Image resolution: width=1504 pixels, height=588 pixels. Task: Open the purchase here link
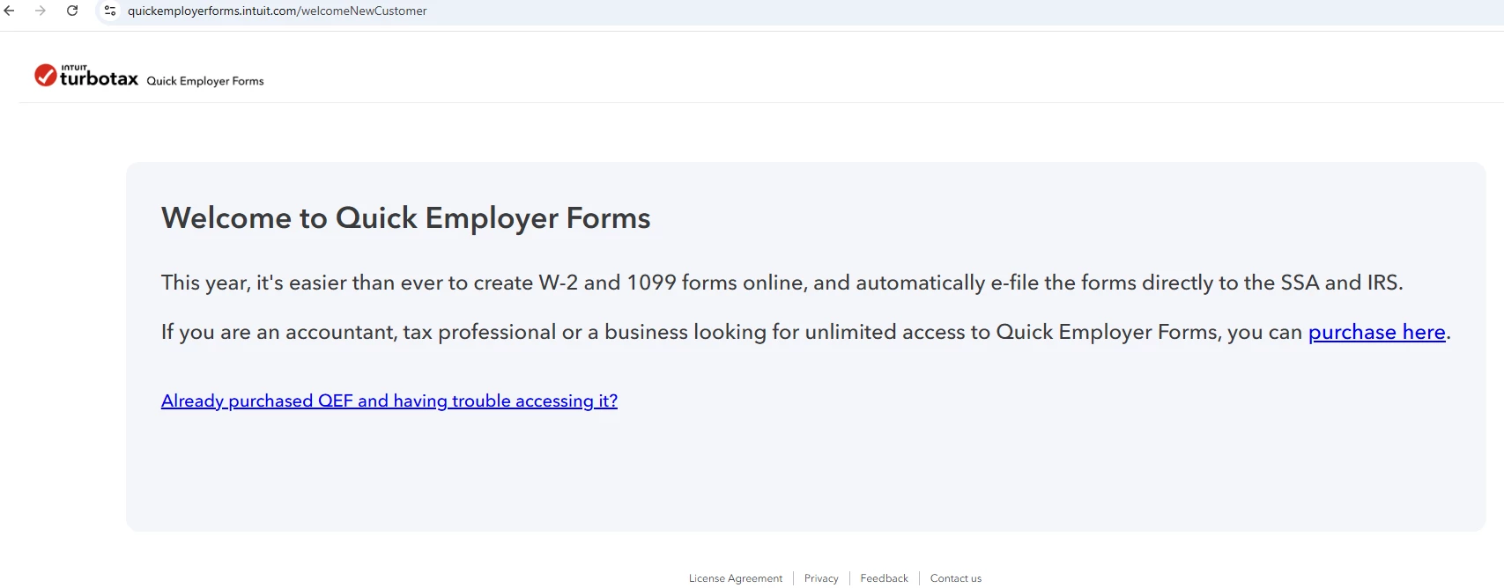point(1377,332)
